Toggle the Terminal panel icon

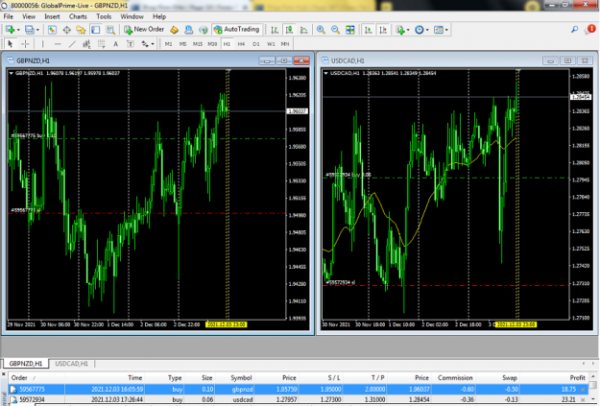(x=96, y=30)
